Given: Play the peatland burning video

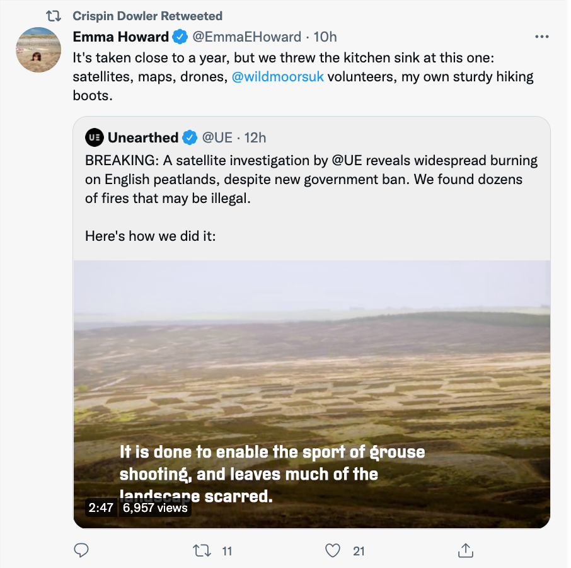Looking at the screenshot, I should pos(312,394).
